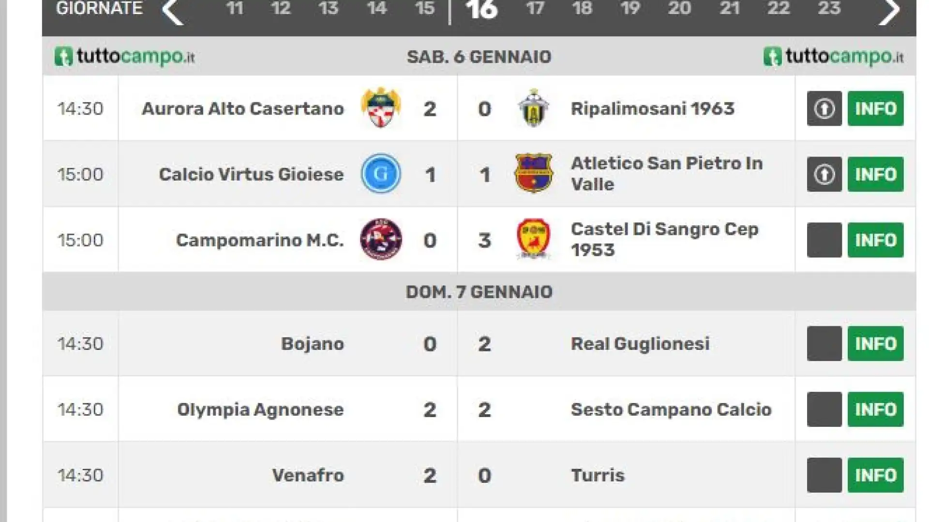
Task: Open INFO for Venafro vs Turris
Action: pos(876,475)
